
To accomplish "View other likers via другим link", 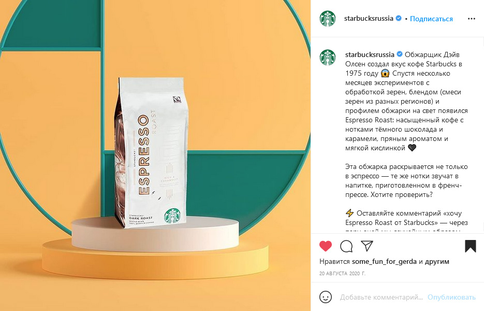I will 437,262.
